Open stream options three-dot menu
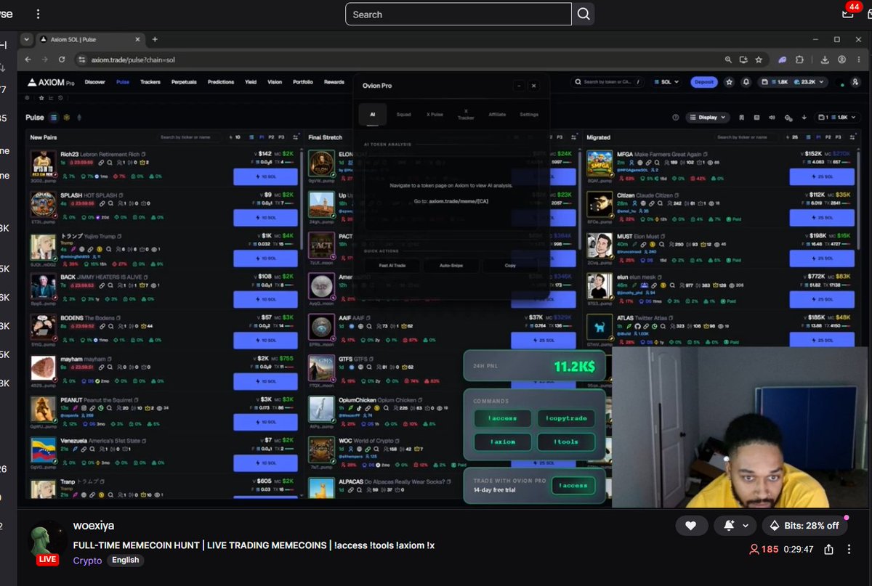 (x=849, y=550)
